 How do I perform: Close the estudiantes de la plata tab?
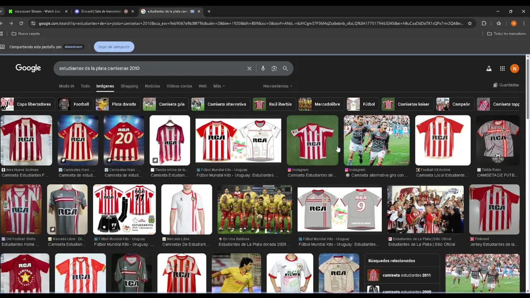click(199, 11)
